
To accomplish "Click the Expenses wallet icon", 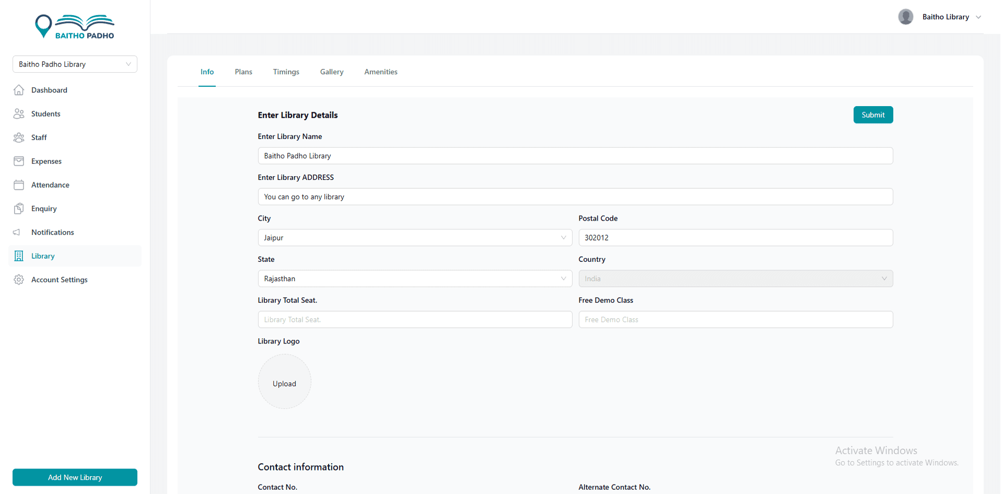I will coord(19,161).
